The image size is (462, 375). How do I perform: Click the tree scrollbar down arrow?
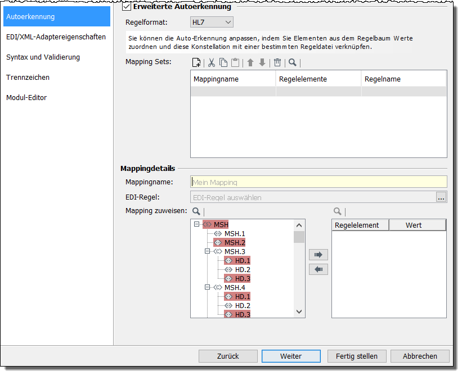coord(299,311)
